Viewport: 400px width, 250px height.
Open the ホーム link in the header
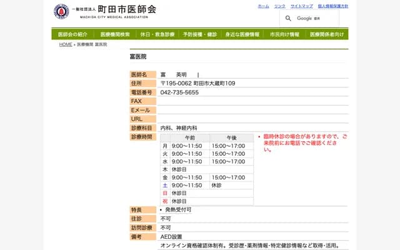263,6
